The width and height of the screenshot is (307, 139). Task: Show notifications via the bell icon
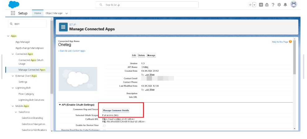click(285, 5)
